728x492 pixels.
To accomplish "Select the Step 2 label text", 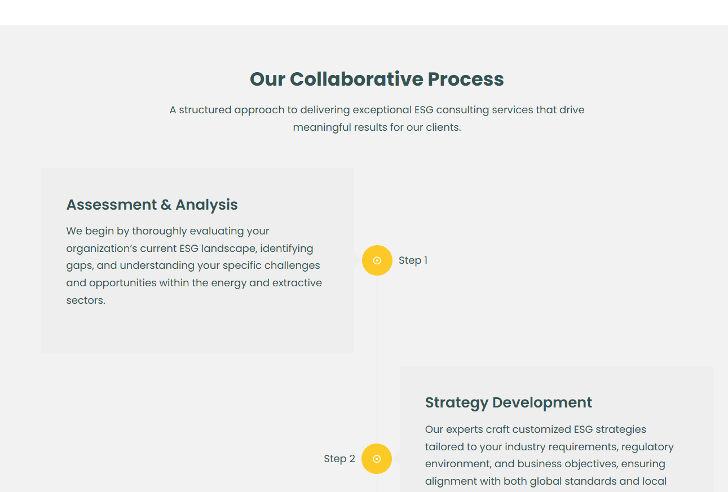I will click(x=339, y=459).
